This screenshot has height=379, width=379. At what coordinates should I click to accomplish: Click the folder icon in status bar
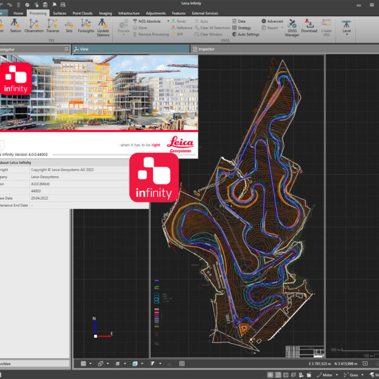(309, 375)
